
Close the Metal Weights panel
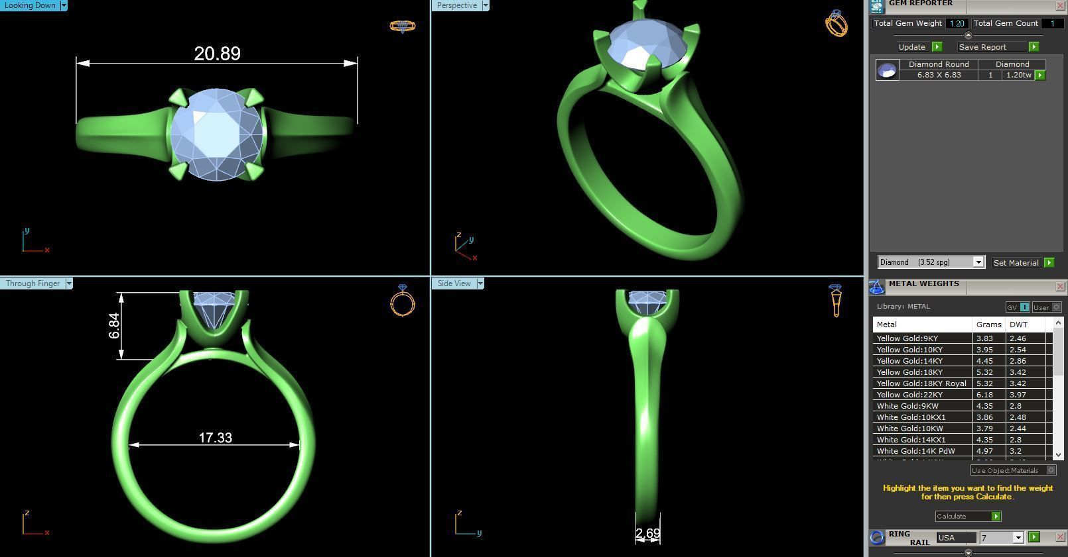point(1060,286)
